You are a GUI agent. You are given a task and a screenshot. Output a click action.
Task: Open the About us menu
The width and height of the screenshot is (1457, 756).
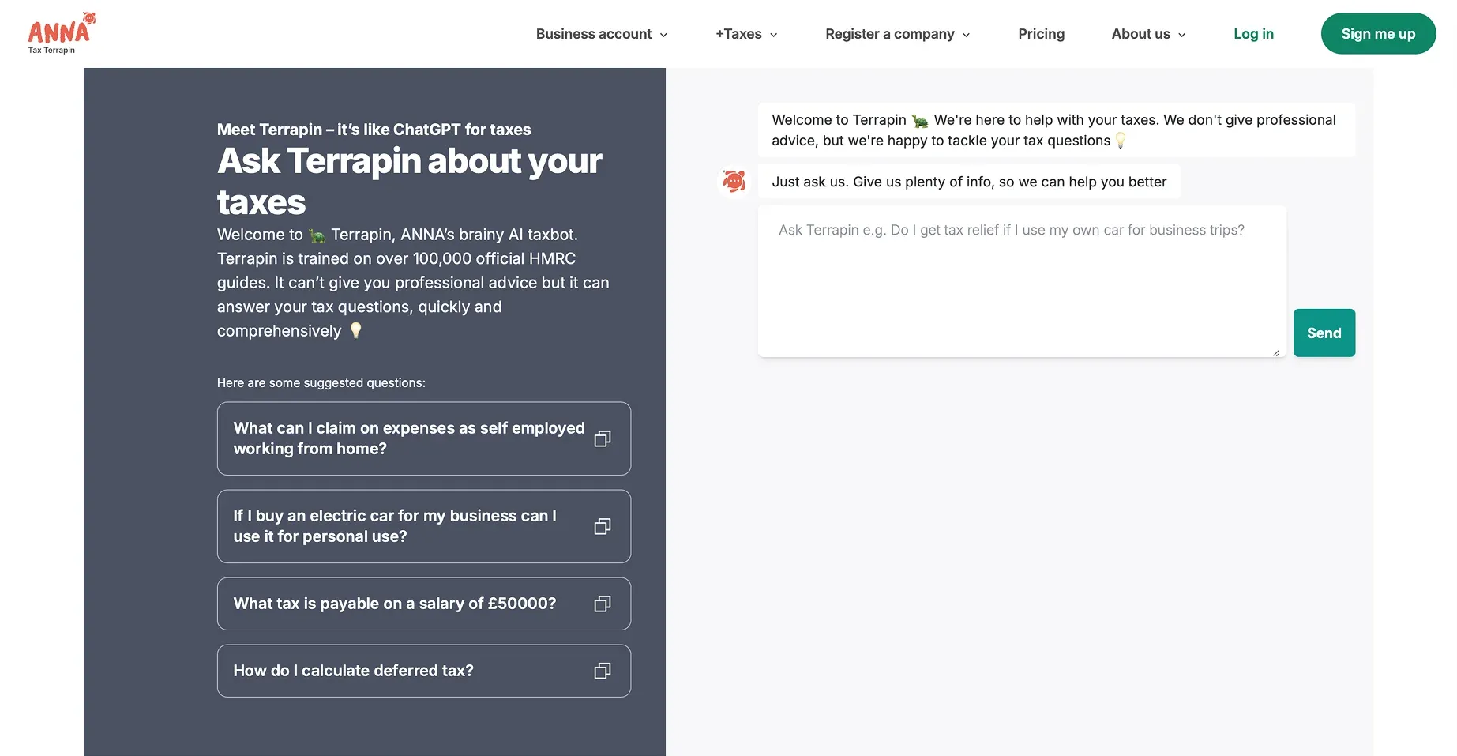click(1149, 34)
